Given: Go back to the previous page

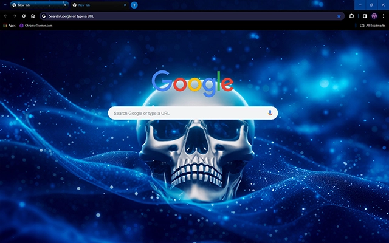Looking at the screenshot, I should (x=5, y=16).
